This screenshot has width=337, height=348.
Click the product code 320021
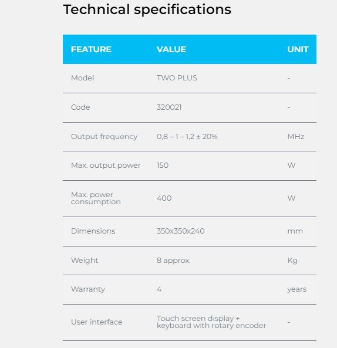(169, 107)
